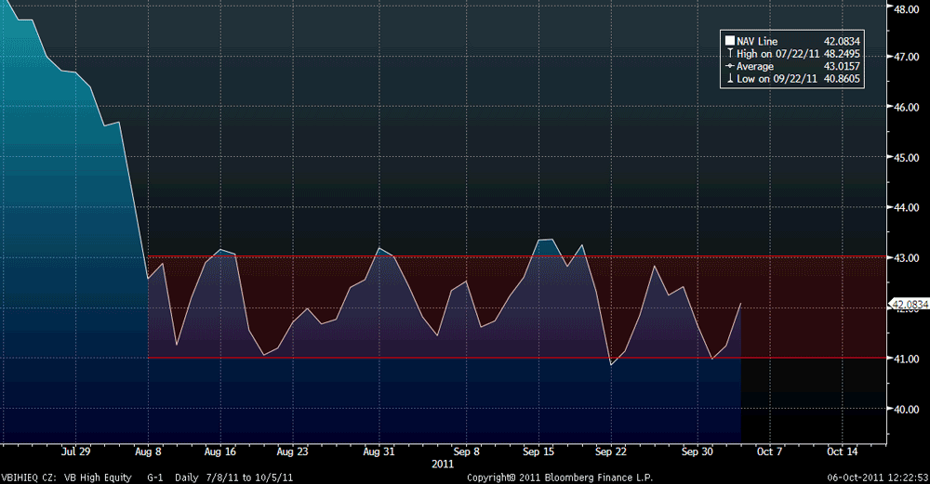Click the Sep 22 date label

pyautogui.click(x=611, y=451)
